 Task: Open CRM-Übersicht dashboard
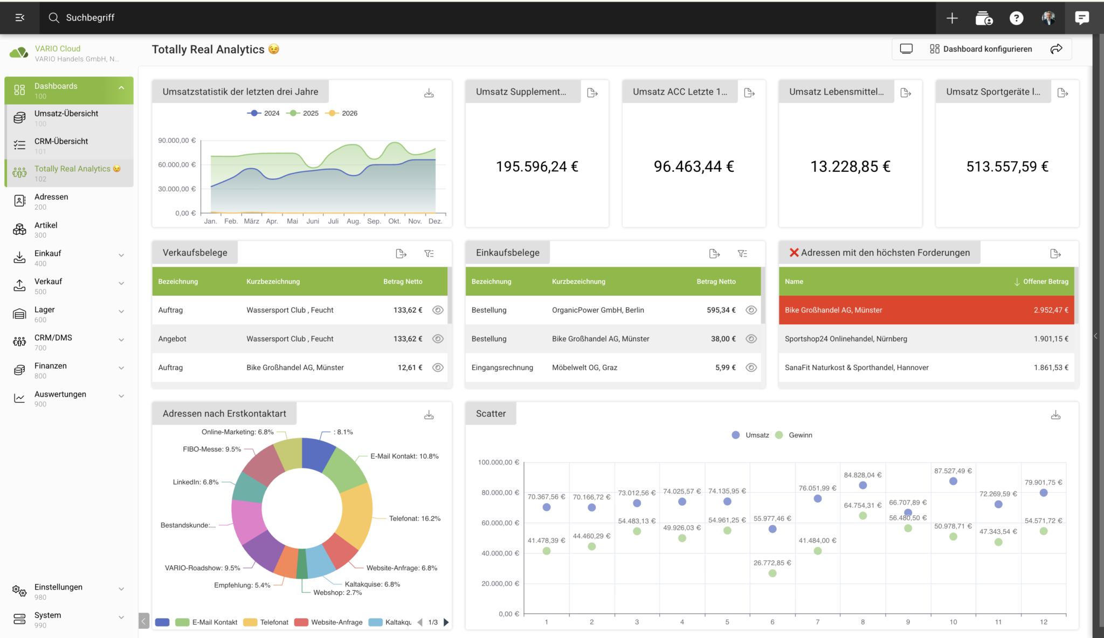click(x=68, y=145)
